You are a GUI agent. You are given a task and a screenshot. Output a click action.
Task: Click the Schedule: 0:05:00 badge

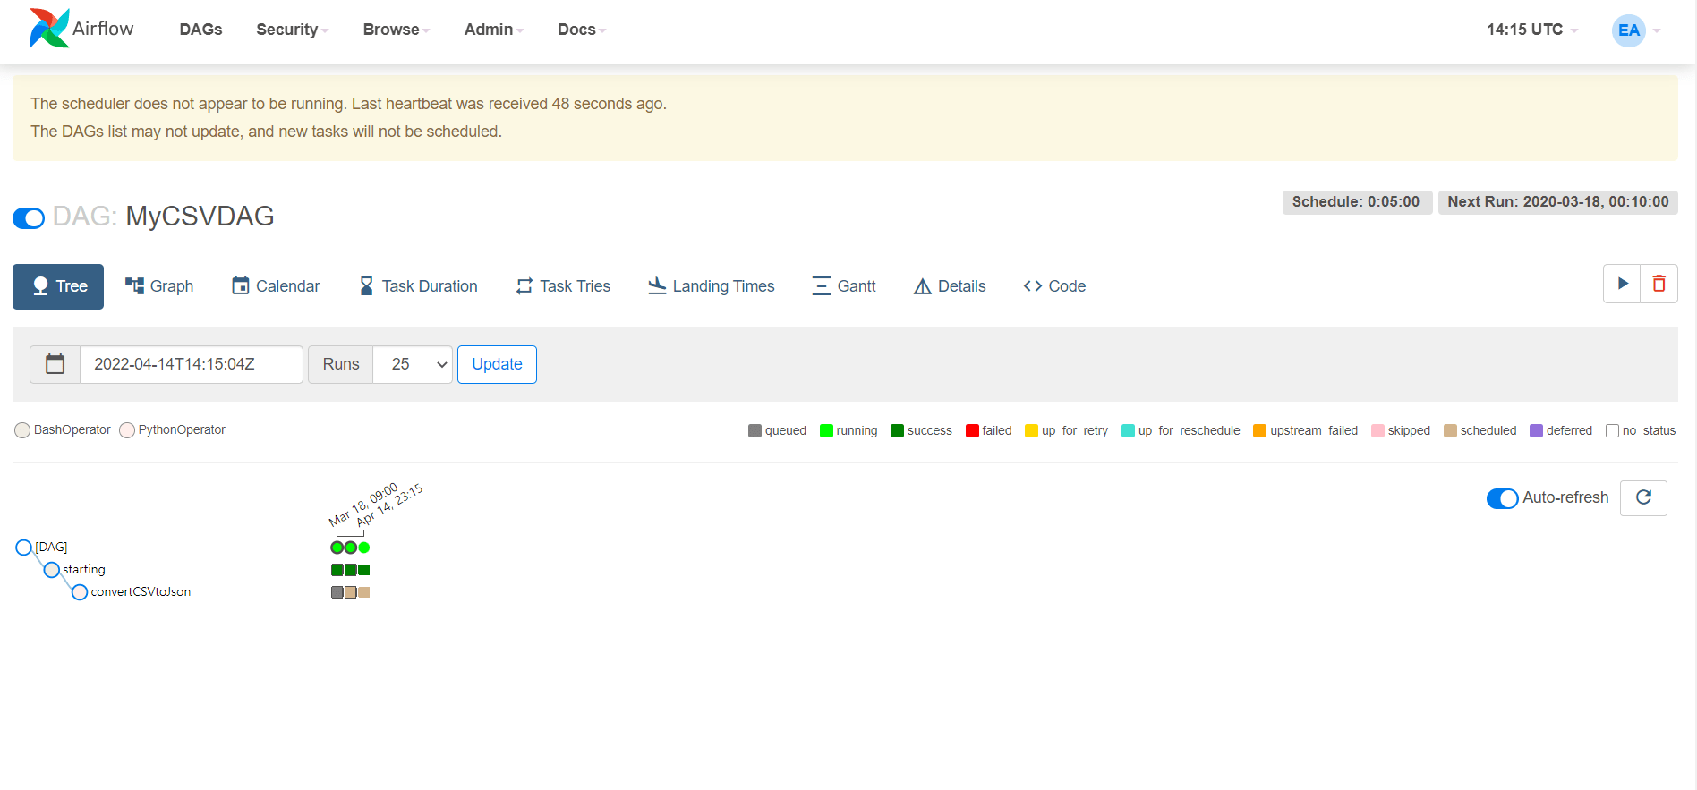click(1356, 202)
